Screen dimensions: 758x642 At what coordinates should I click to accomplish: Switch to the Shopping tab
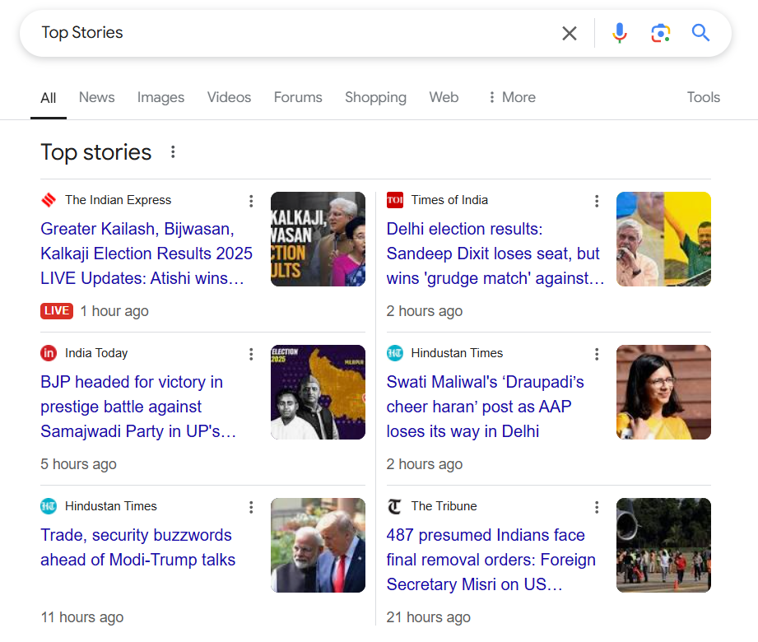click(x=375, y=98)
